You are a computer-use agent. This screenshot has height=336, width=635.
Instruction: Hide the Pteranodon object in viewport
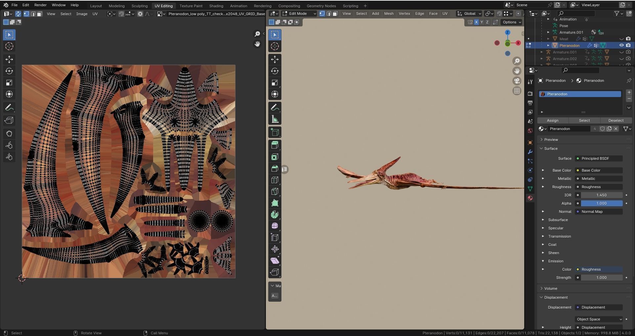click(x=621, y=45)
